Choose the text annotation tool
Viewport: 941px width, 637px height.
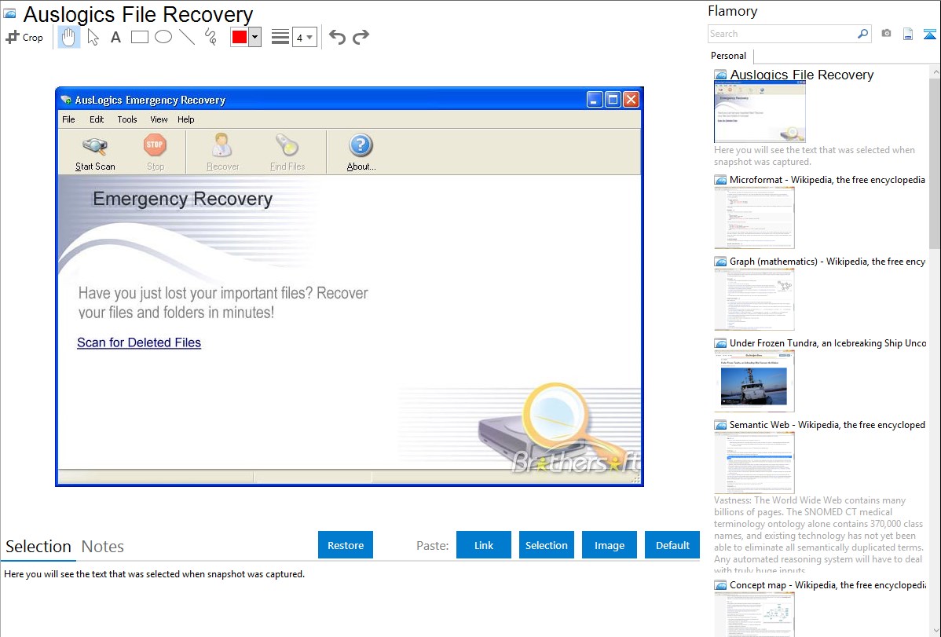coord(115,37)
